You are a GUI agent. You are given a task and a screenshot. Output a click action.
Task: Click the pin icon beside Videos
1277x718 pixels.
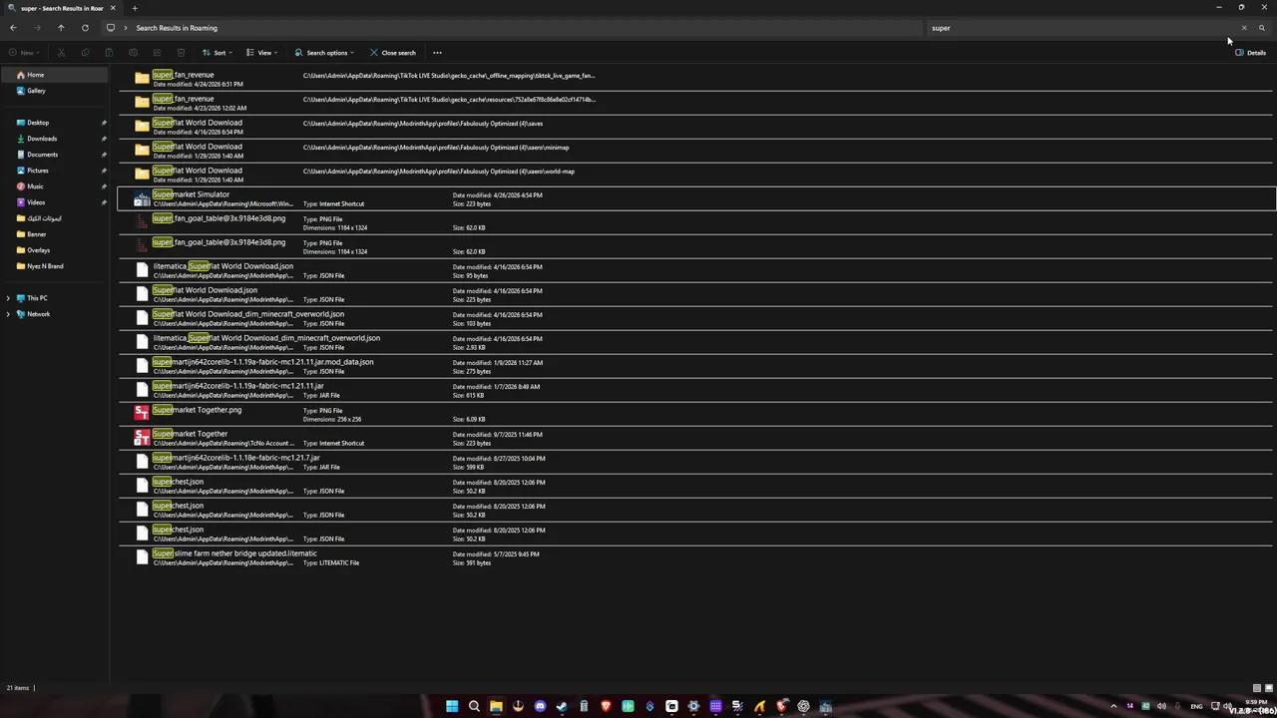(104, 202)
